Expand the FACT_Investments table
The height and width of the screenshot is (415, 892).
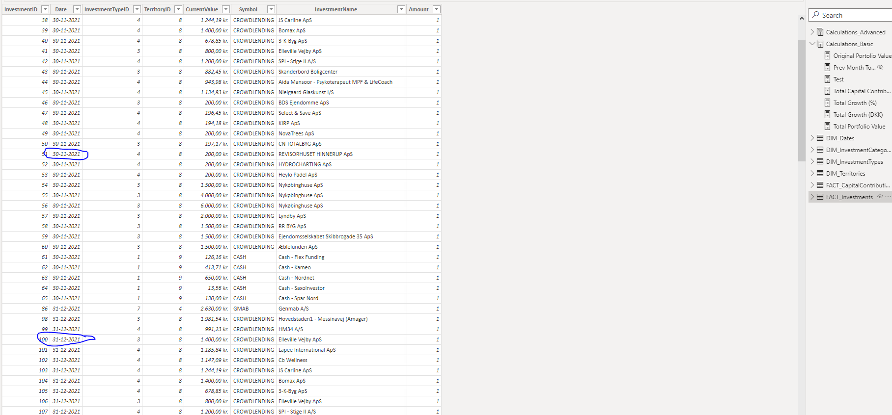812,197
